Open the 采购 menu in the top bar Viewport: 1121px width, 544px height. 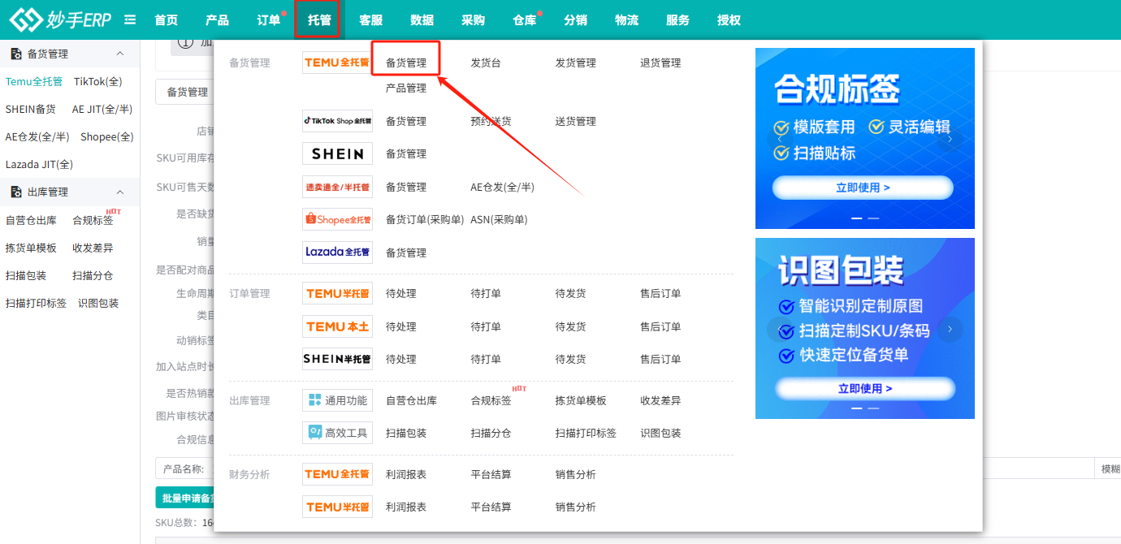[x=474, y=19]
